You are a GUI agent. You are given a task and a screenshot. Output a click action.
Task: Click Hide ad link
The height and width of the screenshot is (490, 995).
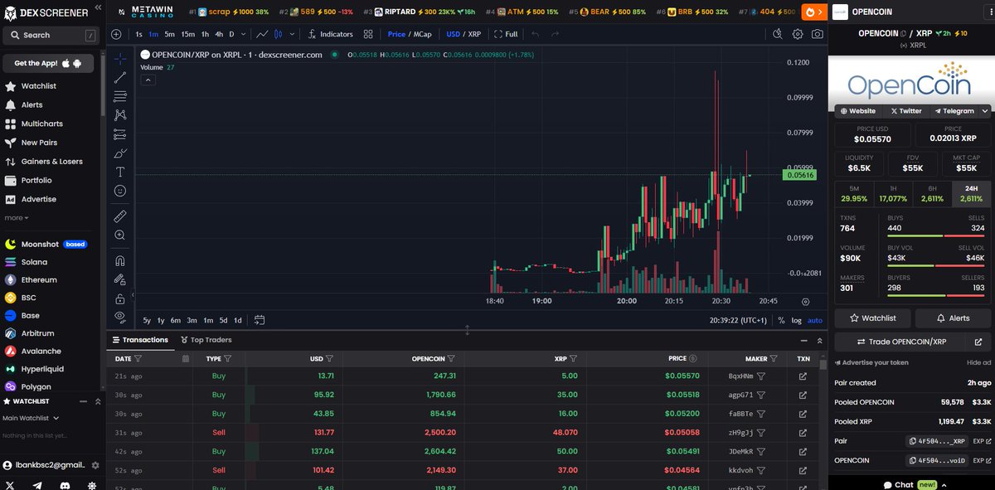click(x=979, y=363)
